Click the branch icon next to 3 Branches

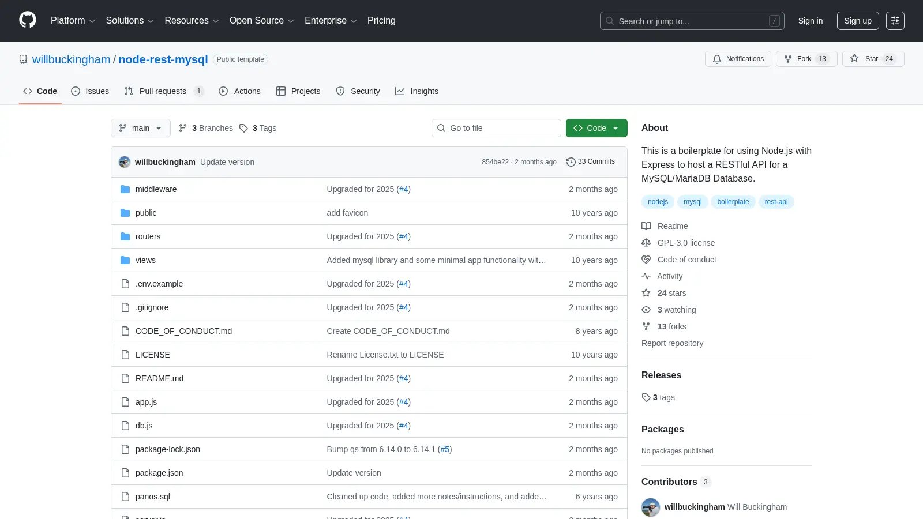(183, 128)
